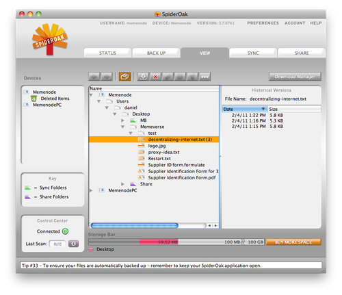Expand the Share folder
The height and width of the screenshot is (295, 342).
tap(122, 184)
